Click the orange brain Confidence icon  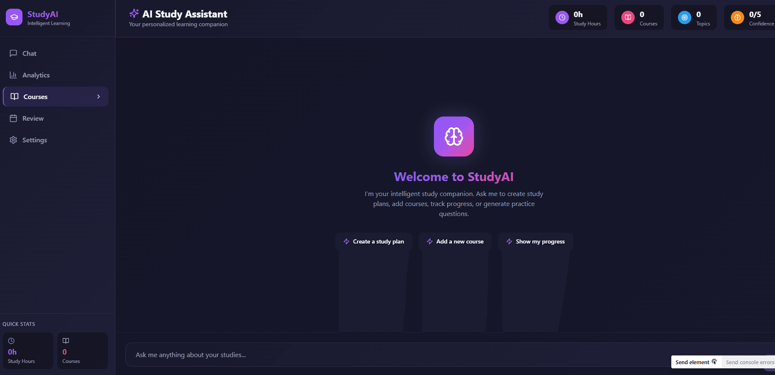click(x=737, y=17)
